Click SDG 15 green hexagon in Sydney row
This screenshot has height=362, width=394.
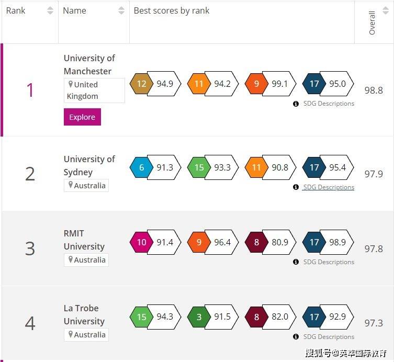199,167
